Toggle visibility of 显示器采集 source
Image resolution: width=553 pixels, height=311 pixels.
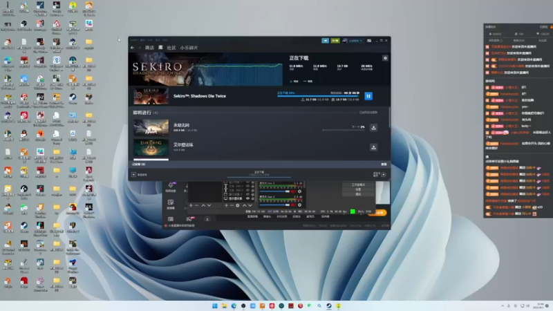pos(247,198)
